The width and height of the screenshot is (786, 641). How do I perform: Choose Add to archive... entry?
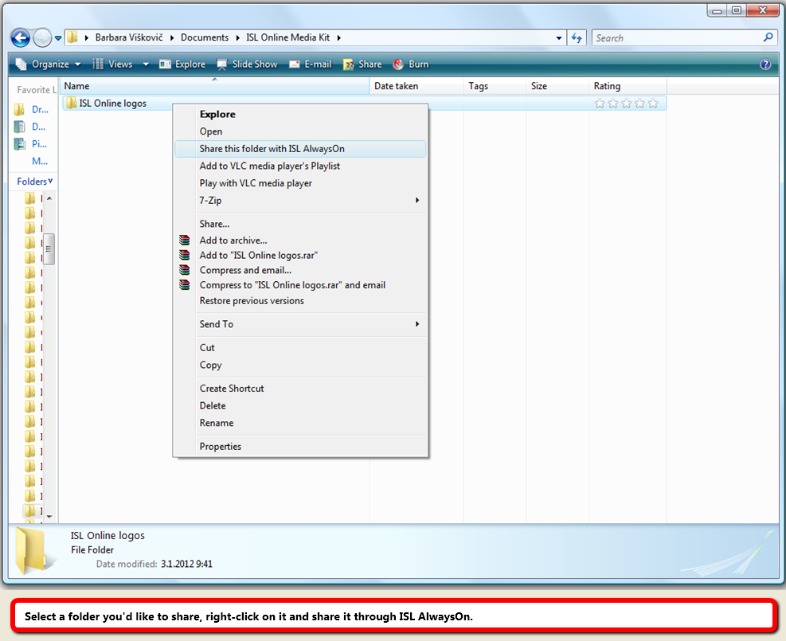[300, 240]
